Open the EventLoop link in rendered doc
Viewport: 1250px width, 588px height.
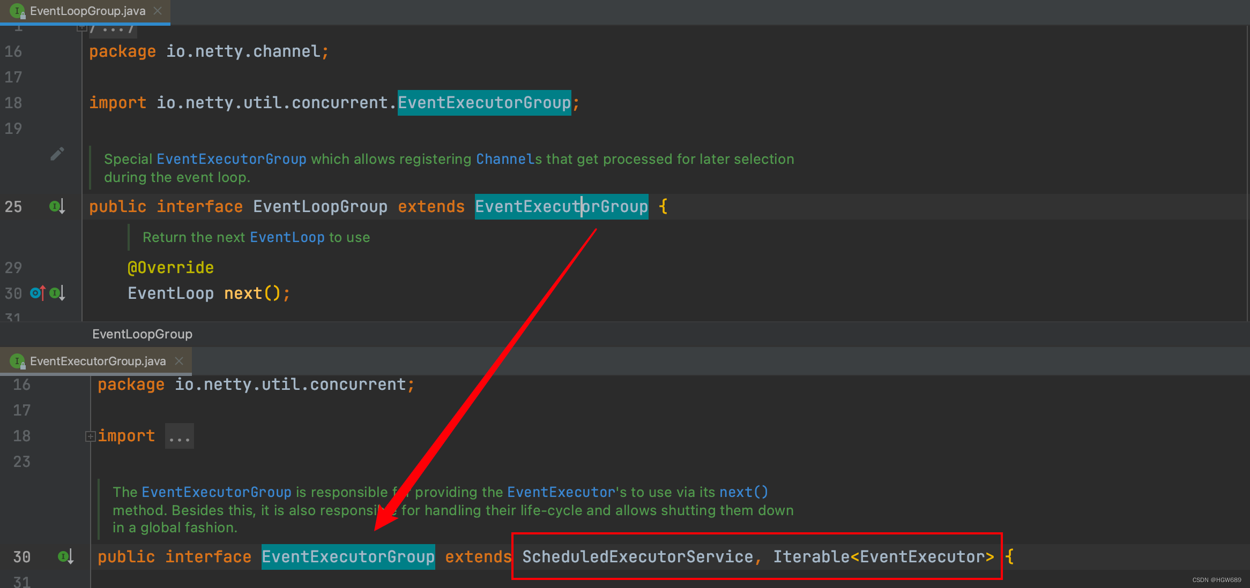click(287, 237)
